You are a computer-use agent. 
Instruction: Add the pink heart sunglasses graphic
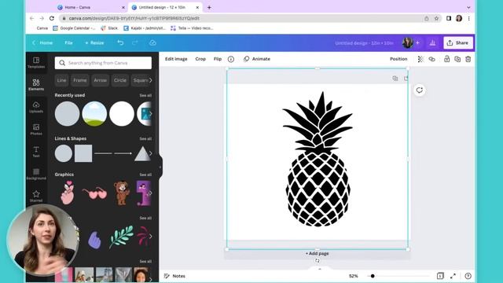coord(94,193)
